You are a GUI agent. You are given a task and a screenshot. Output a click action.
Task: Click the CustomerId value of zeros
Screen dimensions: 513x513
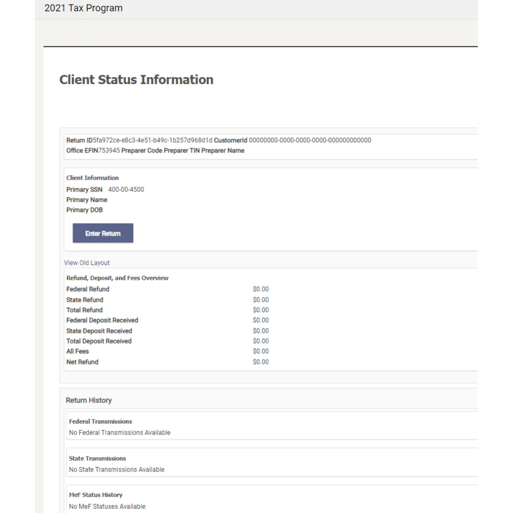click(x=310, y=140)
